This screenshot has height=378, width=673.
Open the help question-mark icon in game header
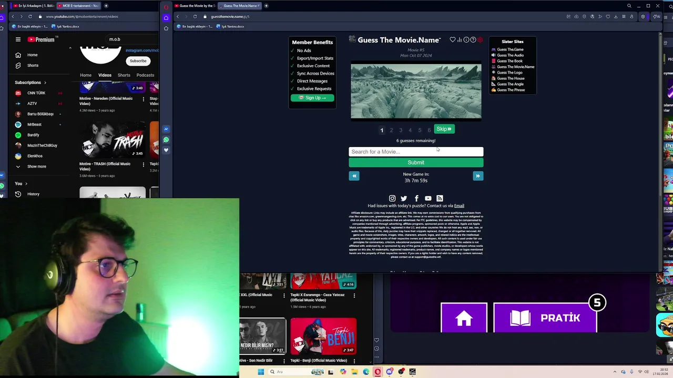[x=473, y=40]
